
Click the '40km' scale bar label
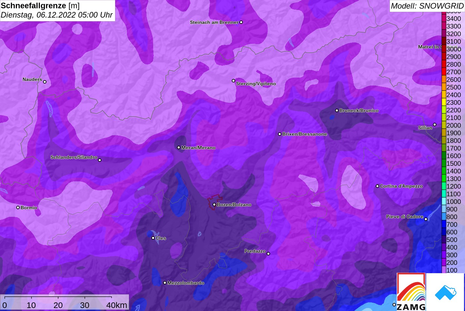pos(117,305)
